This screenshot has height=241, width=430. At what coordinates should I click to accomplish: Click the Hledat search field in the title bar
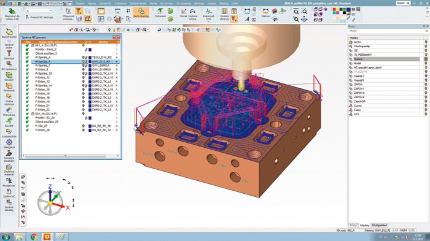click(403, 3)
